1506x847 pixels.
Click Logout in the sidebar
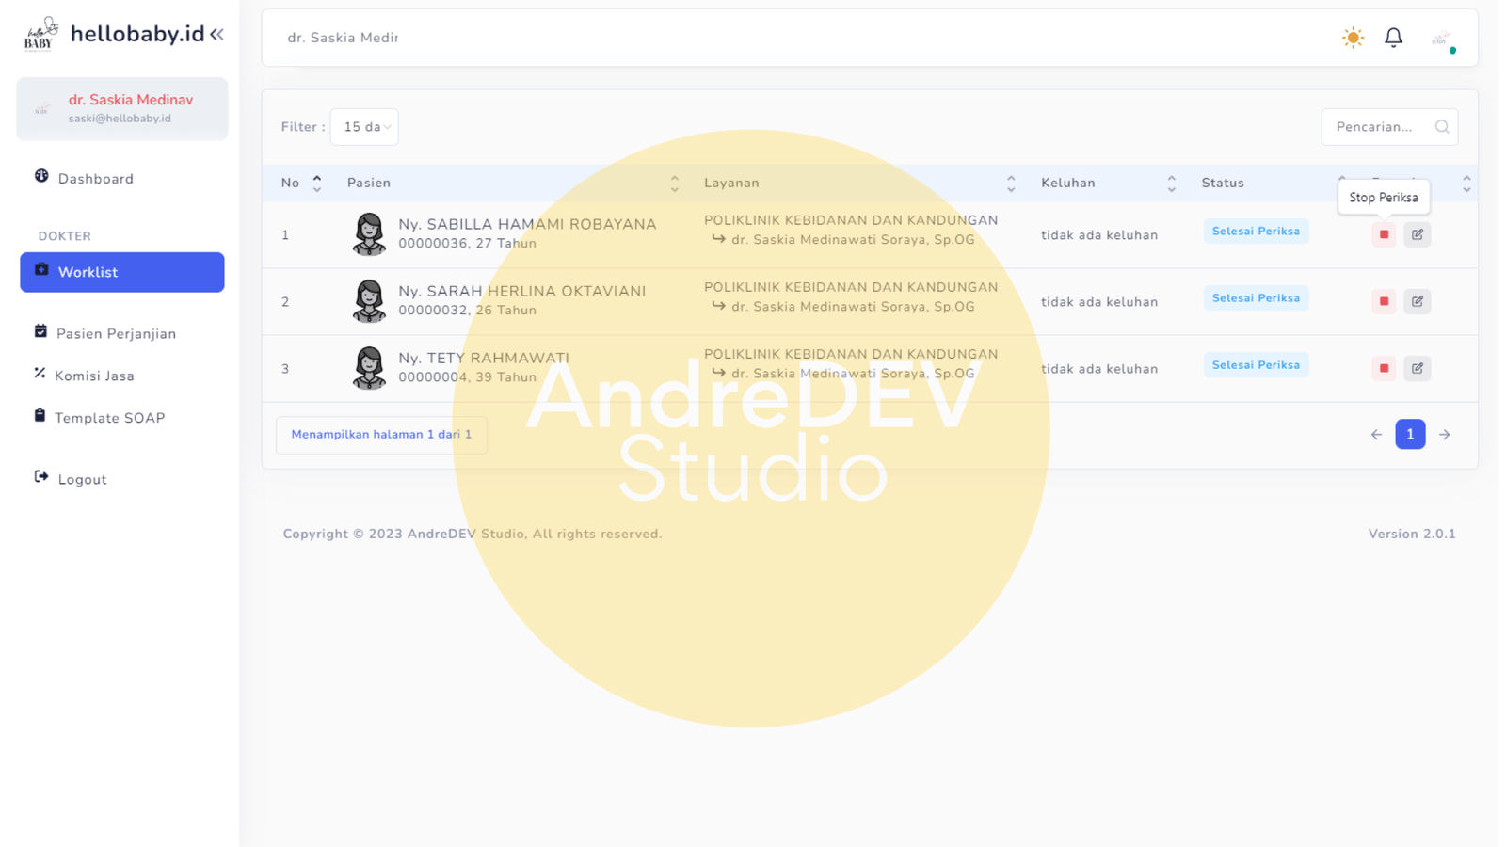click(82, 479)
